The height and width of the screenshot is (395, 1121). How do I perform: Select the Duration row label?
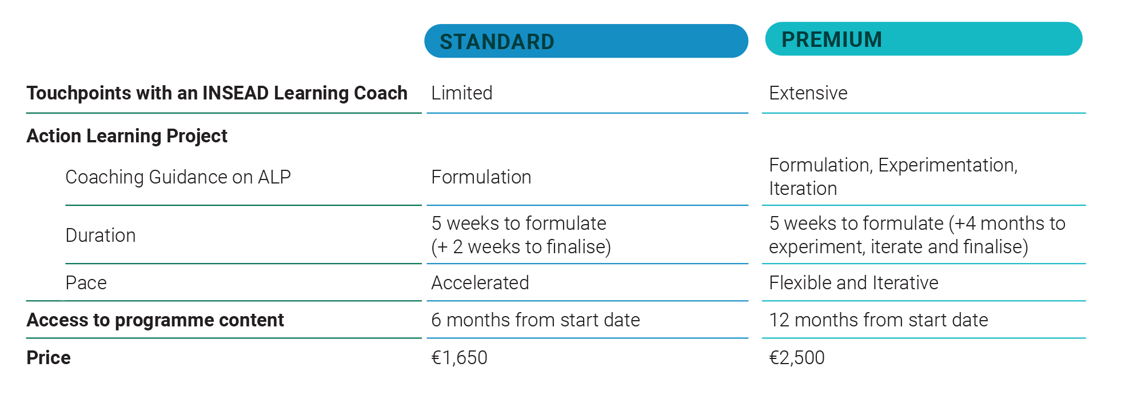click(101, 236)
